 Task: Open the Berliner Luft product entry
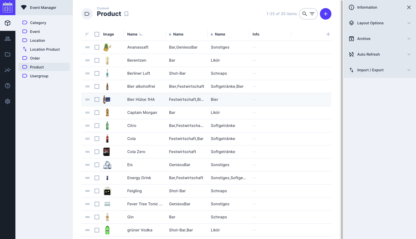click(x=139, y=73)
